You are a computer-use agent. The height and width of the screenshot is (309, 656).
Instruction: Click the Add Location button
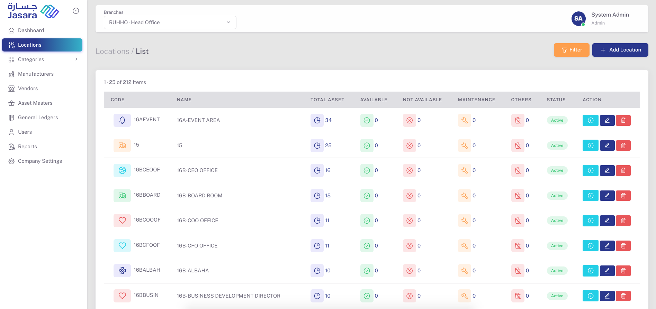pos(620,50)
